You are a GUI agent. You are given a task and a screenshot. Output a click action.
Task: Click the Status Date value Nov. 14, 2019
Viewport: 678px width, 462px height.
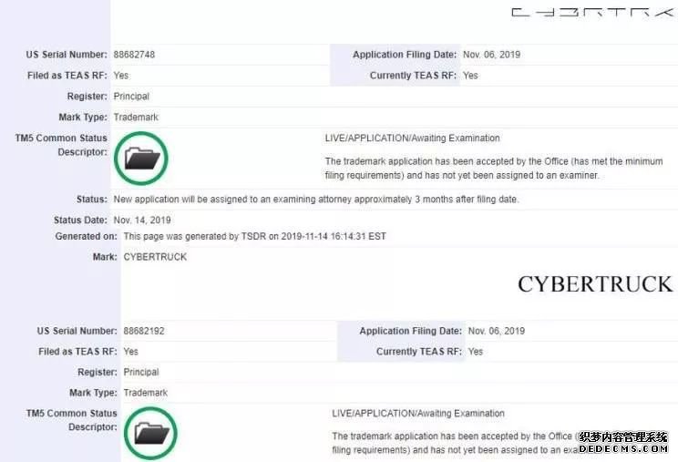(142, 220)
